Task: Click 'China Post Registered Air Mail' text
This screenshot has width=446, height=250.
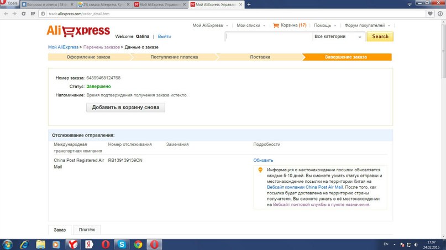Action: pos(79,164)
